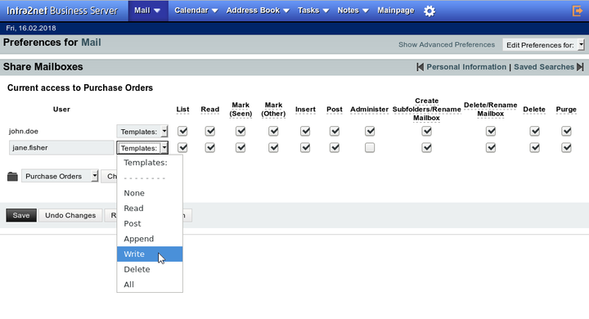Image resolution: width=589 pixels, height=319 pixels.
Task: Toggle Administer checkbox for john.doe
Action: [370, 131]
